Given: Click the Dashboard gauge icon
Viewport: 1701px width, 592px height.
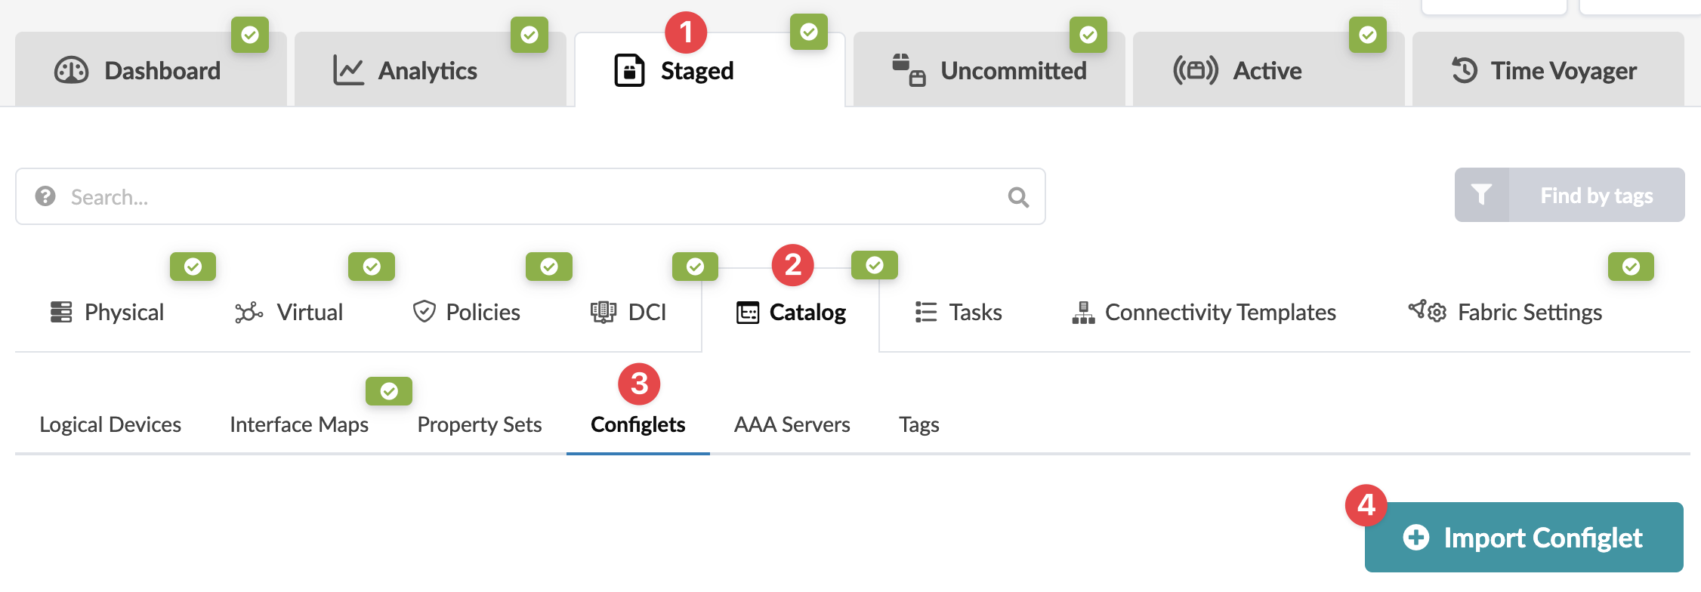Looking at the screenshot, I should 72,70.
